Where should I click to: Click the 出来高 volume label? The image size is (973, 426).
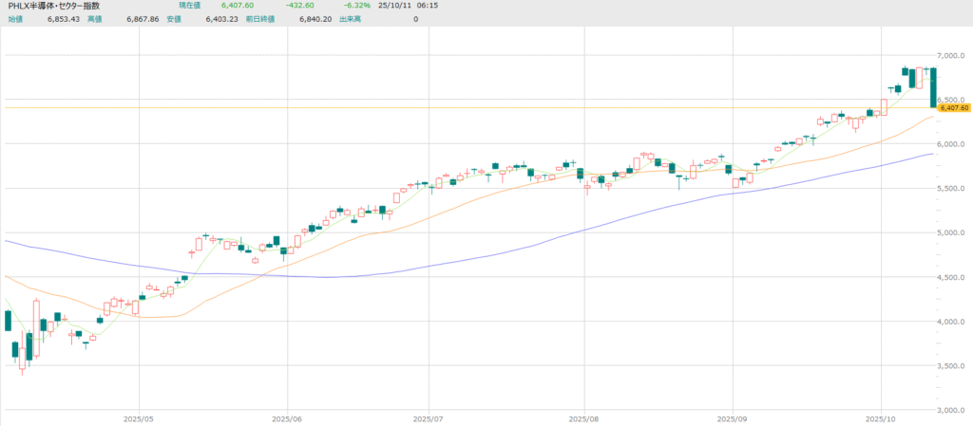pyautogui.click(x=351, y=18)
